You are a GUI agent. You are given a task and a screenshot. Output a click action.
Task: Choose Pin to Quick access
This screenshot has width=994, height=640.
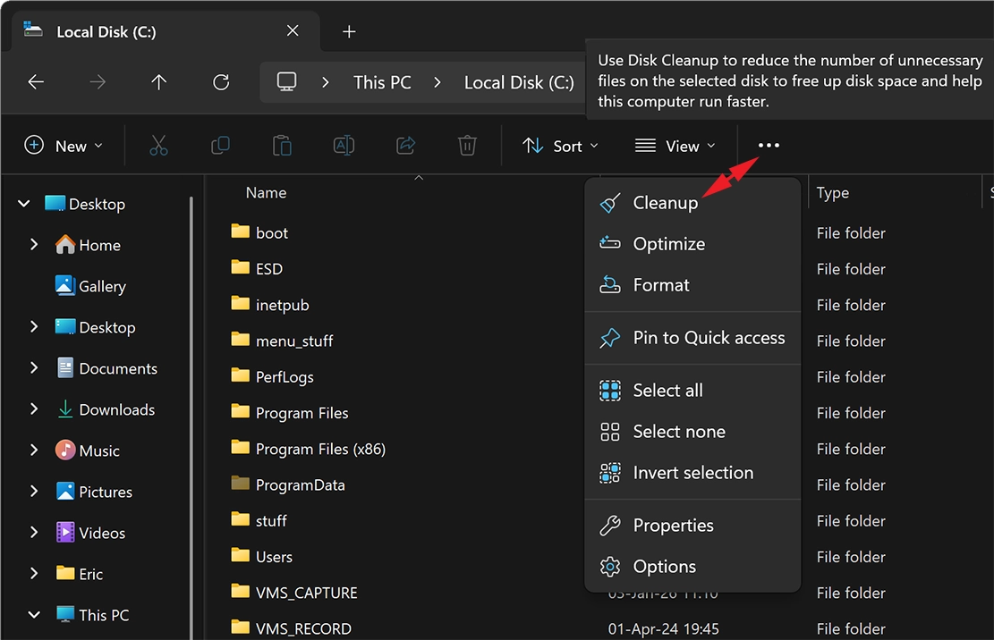click(x=708, y=338)
